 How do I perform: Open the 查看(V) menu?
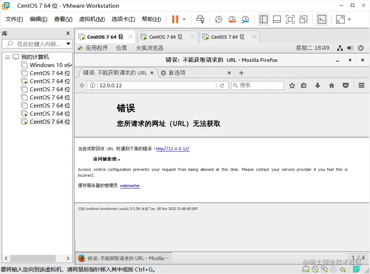[x=63, y=19]
